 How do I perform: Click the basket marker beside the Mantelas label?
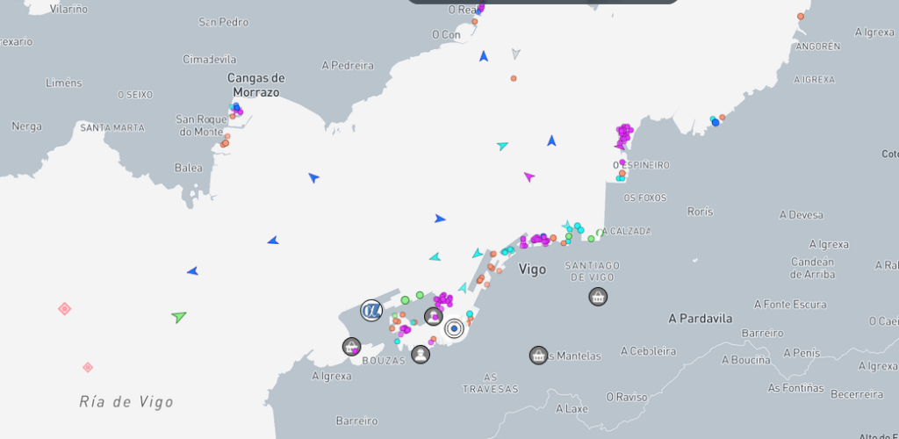click(538, 356)
